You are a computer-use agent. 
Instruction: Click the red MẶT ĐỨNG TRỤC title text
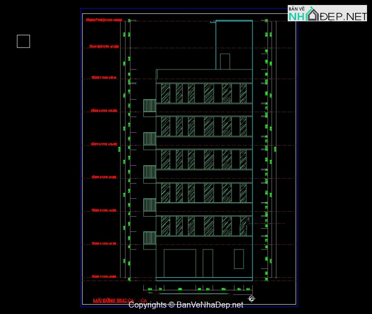click(x=115, y=301)
